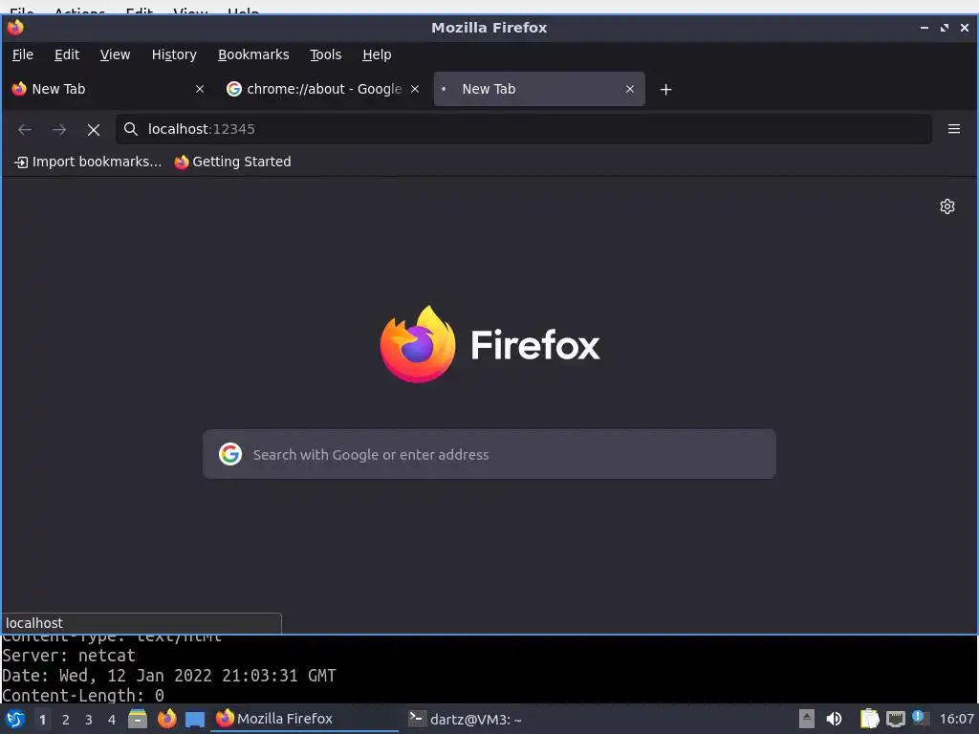Image resolution: width=979 pixels, height=734 pixels.
Task: Launch Firefox from the quick launch icon
Action: click(166, 719)
